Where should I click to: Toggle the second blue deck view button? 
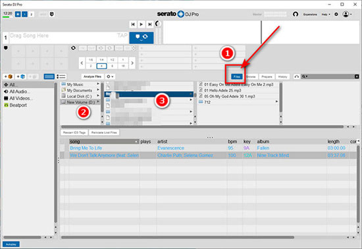25,14
